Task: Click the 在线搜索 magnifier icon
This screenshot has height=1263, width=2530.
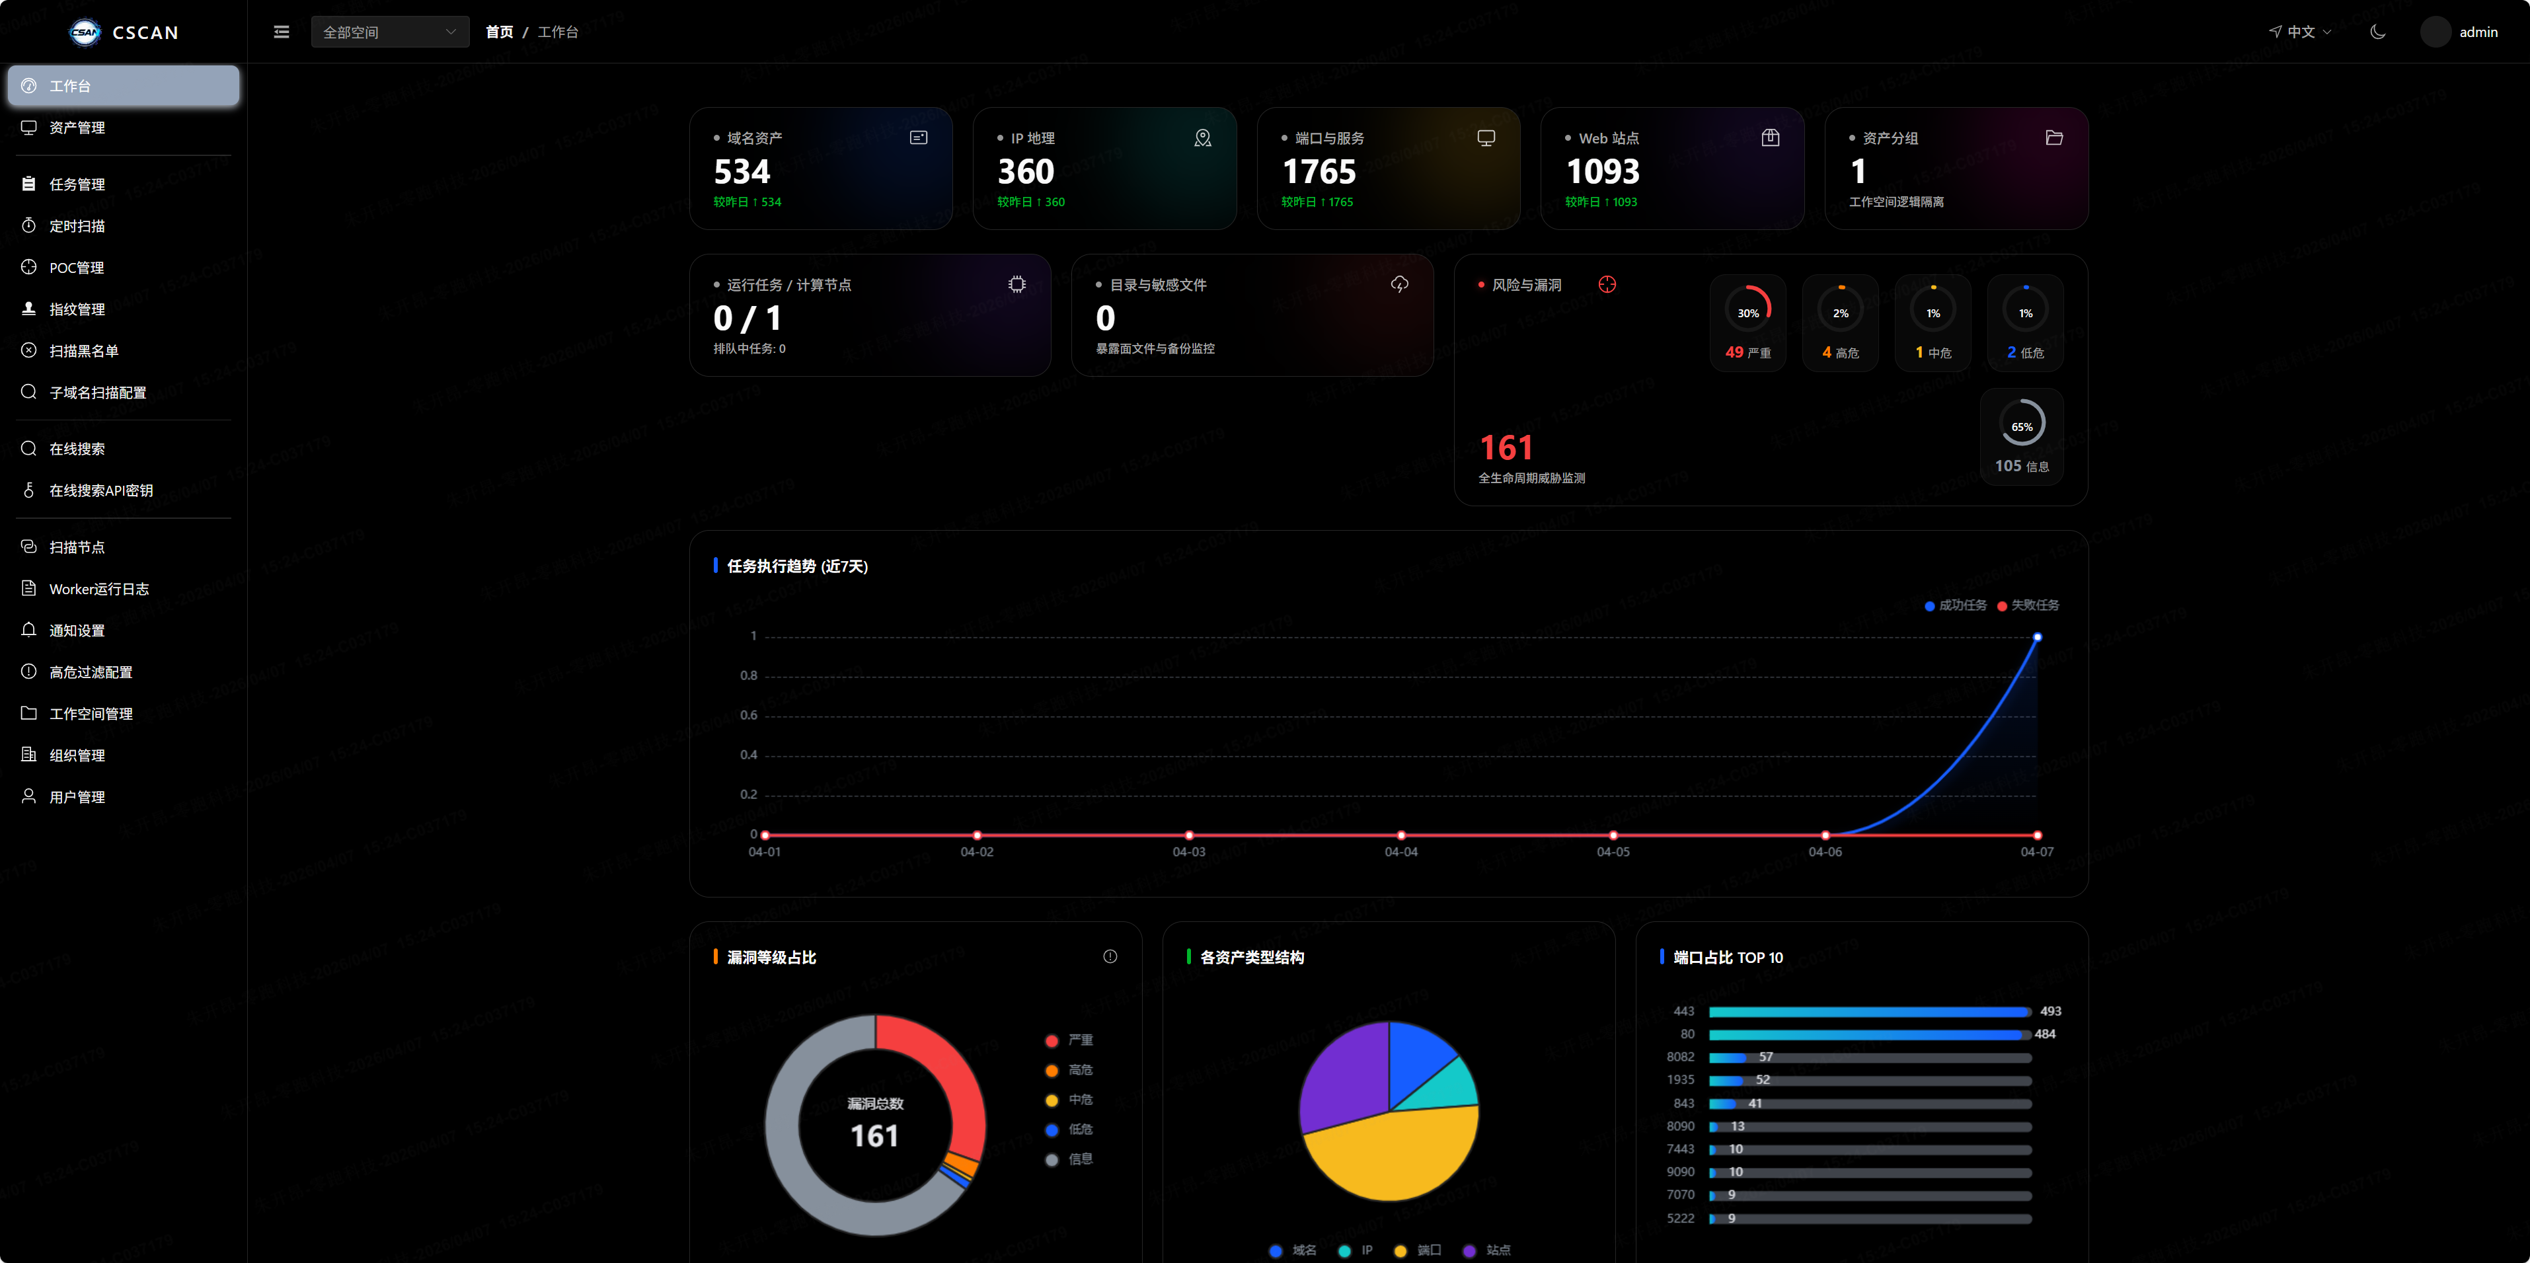Action: click(28, 449)
